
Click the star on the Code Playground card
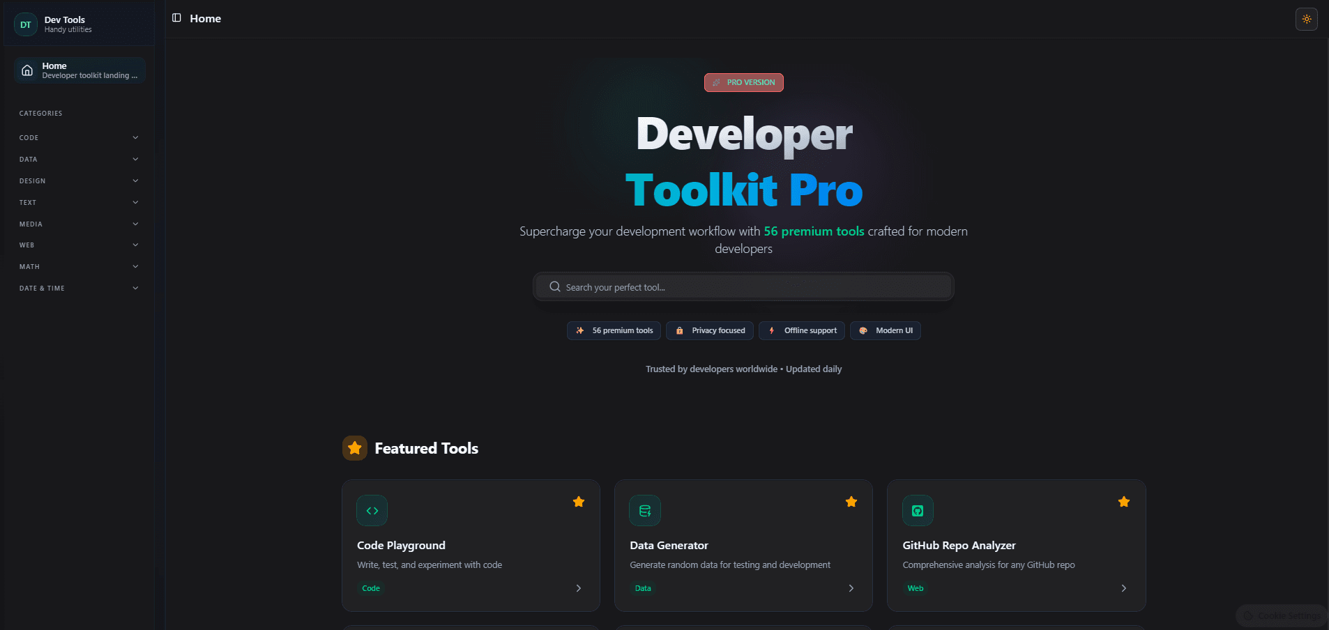(x=578, y=501)
